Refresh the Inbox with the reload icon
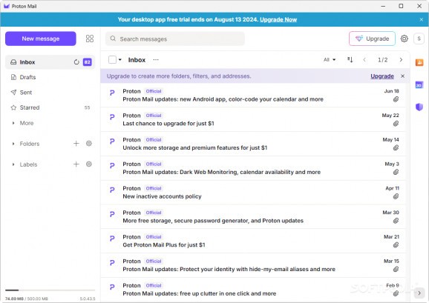429x303 pixels. [x=76, y=62]
